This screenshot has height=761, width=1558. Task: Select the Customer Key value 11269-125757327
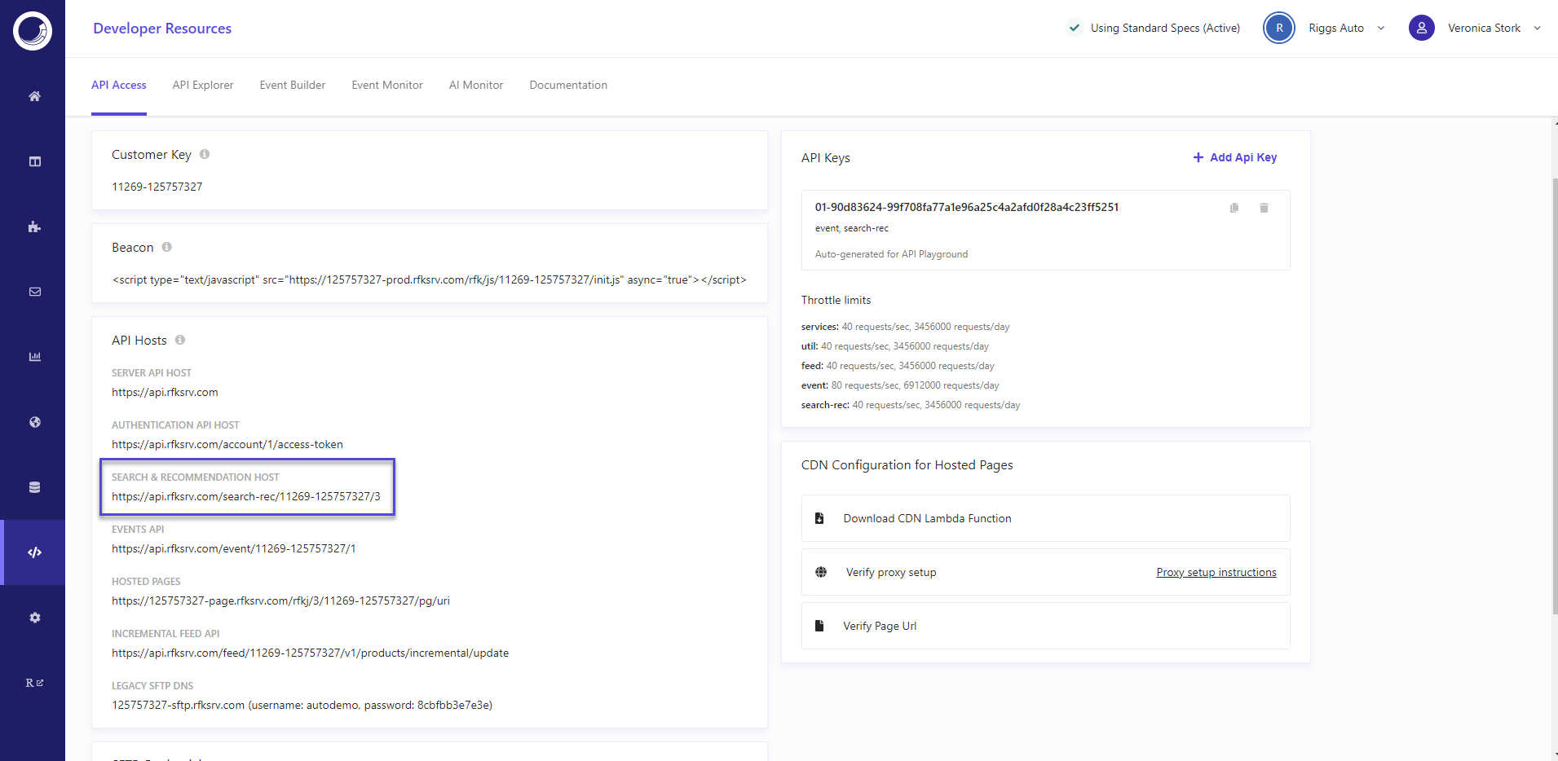tap(157, 187)
